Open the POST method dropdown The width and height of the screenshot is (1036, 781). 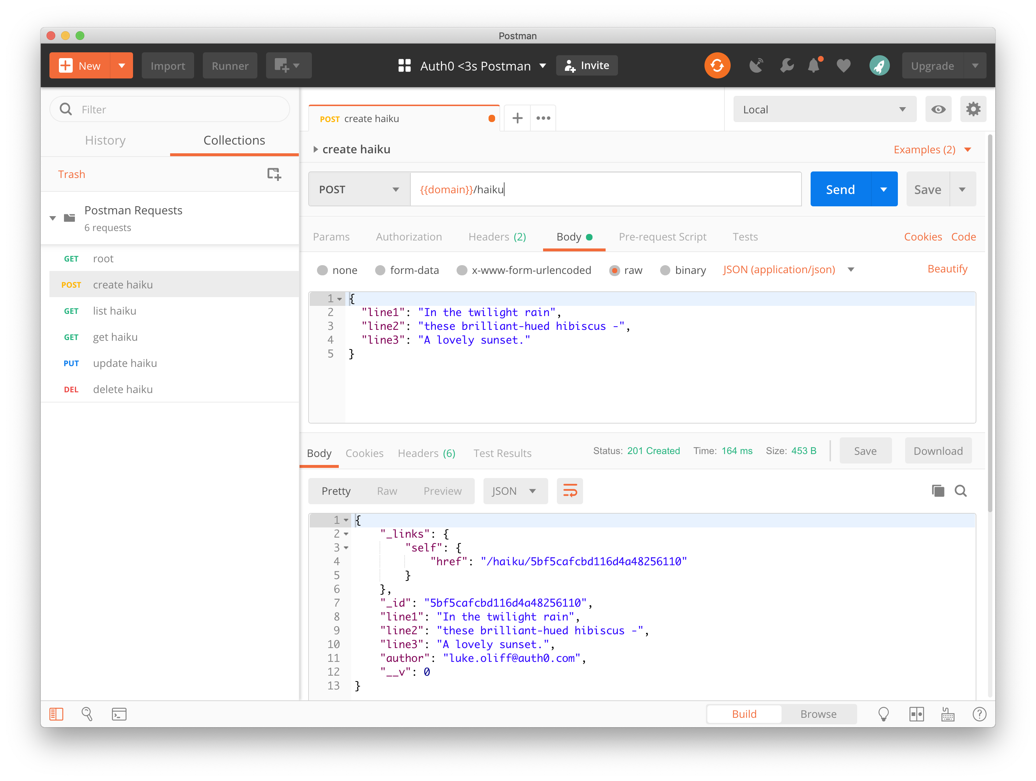pyautogui.click(x=359, y=190)
